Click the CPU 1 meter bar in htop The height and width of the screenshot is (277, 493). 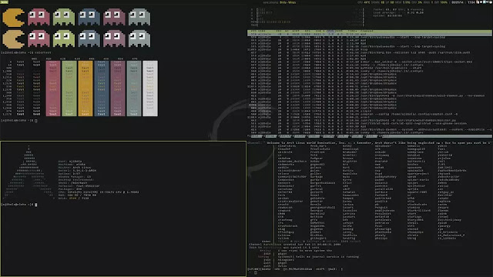[x=307, y=9]
